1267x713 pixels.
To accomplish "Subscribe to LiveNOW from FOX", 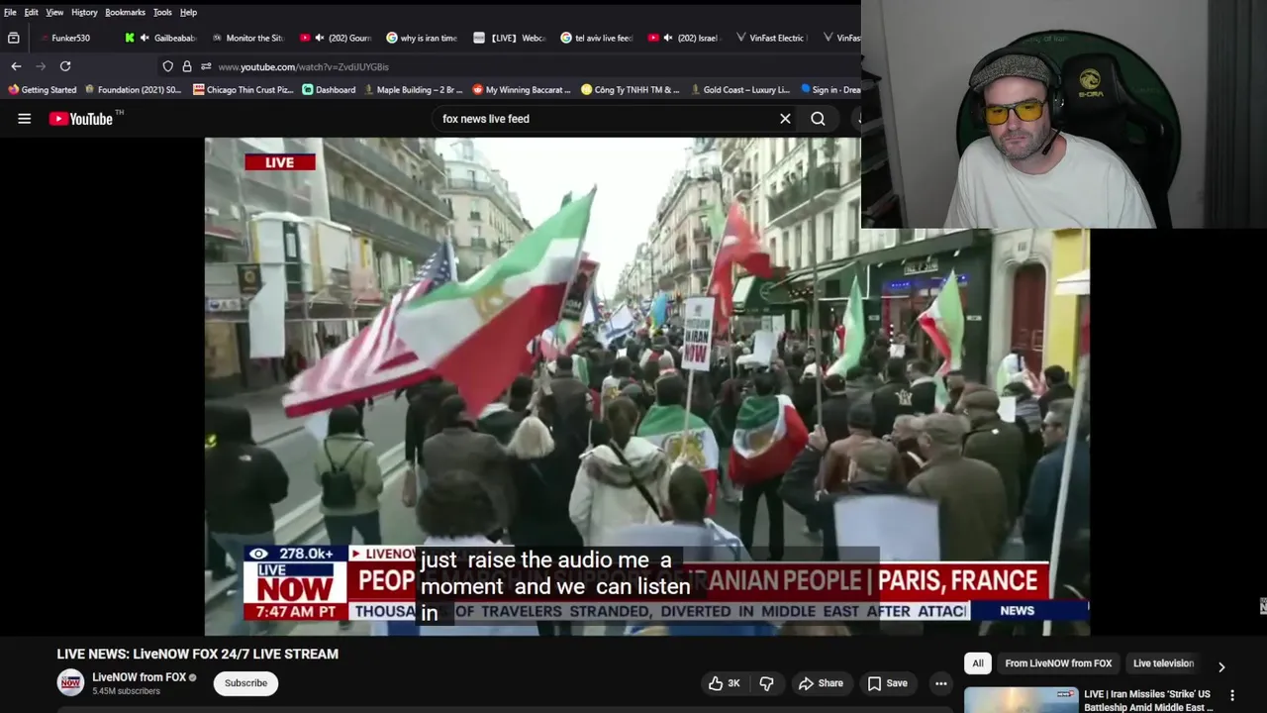I will 245,683.
